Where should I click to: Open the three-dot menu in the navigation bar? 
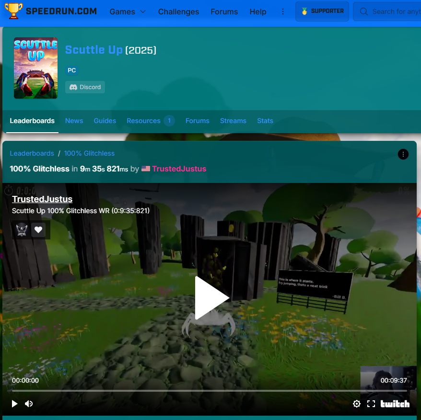pyautogui.click(x=283, y=11)
